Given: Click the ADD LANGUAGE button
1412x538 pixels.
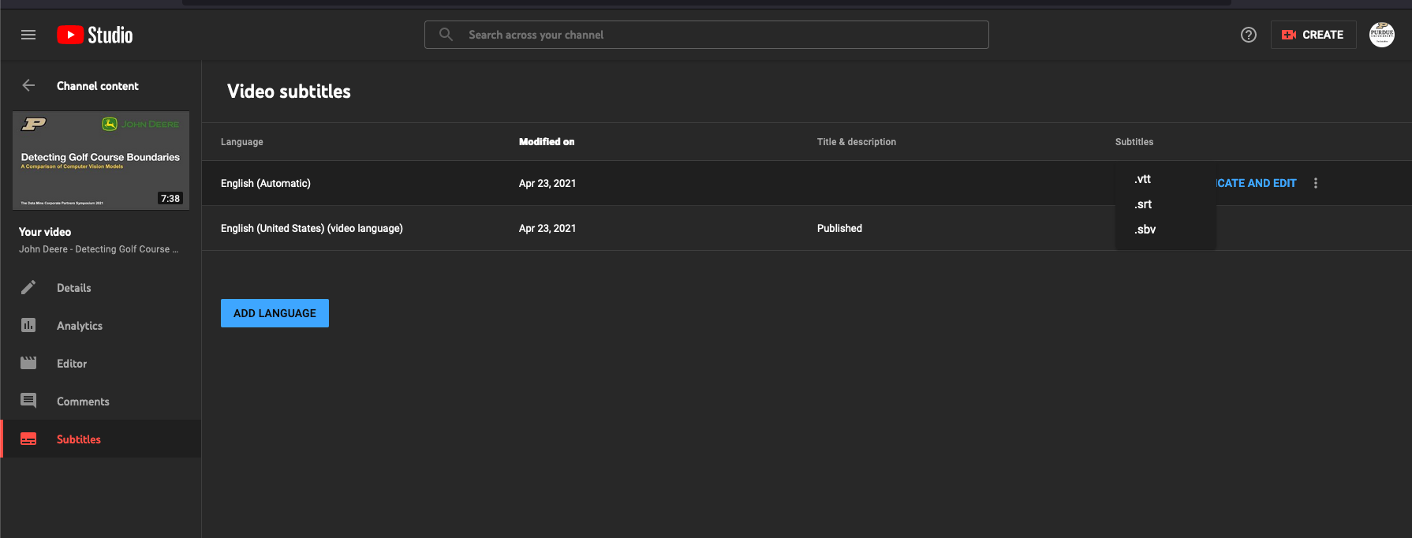Looking at the screenshot, I should (x=275, y=313).
